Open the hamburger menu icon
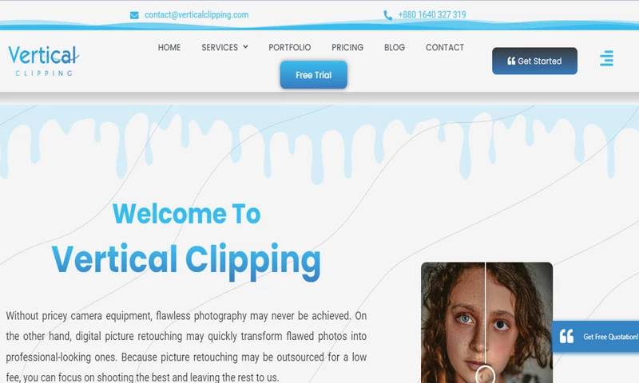 click(x=606, y=58)
